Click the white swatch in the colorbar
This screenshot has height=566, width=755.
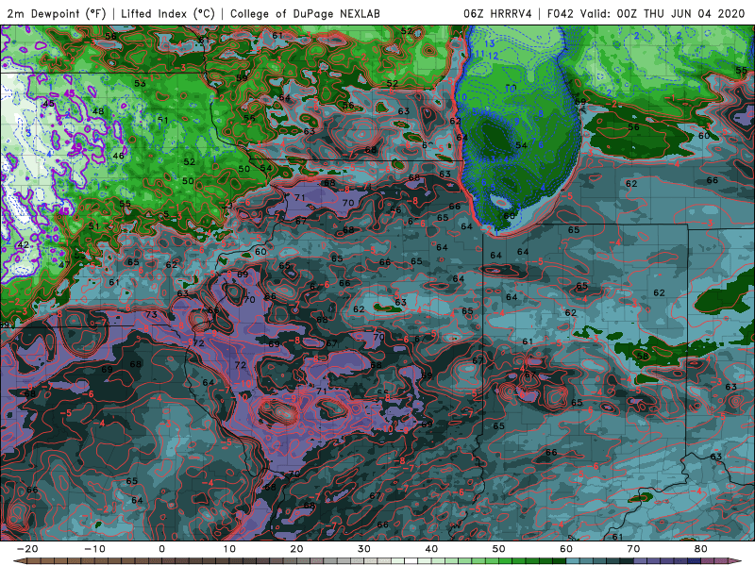click(411, 560)
